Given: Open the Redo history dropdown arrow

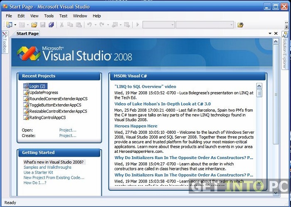Looking at the screenshot, I should [x=108, y=25].
